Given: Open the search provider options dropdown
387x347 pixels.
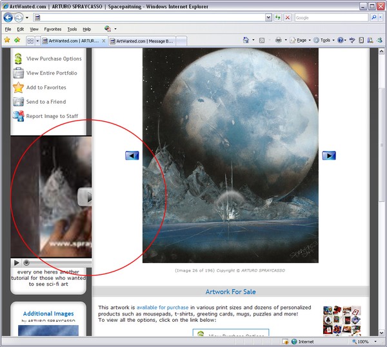Looking at the screenshot, I should pos(381,17).
